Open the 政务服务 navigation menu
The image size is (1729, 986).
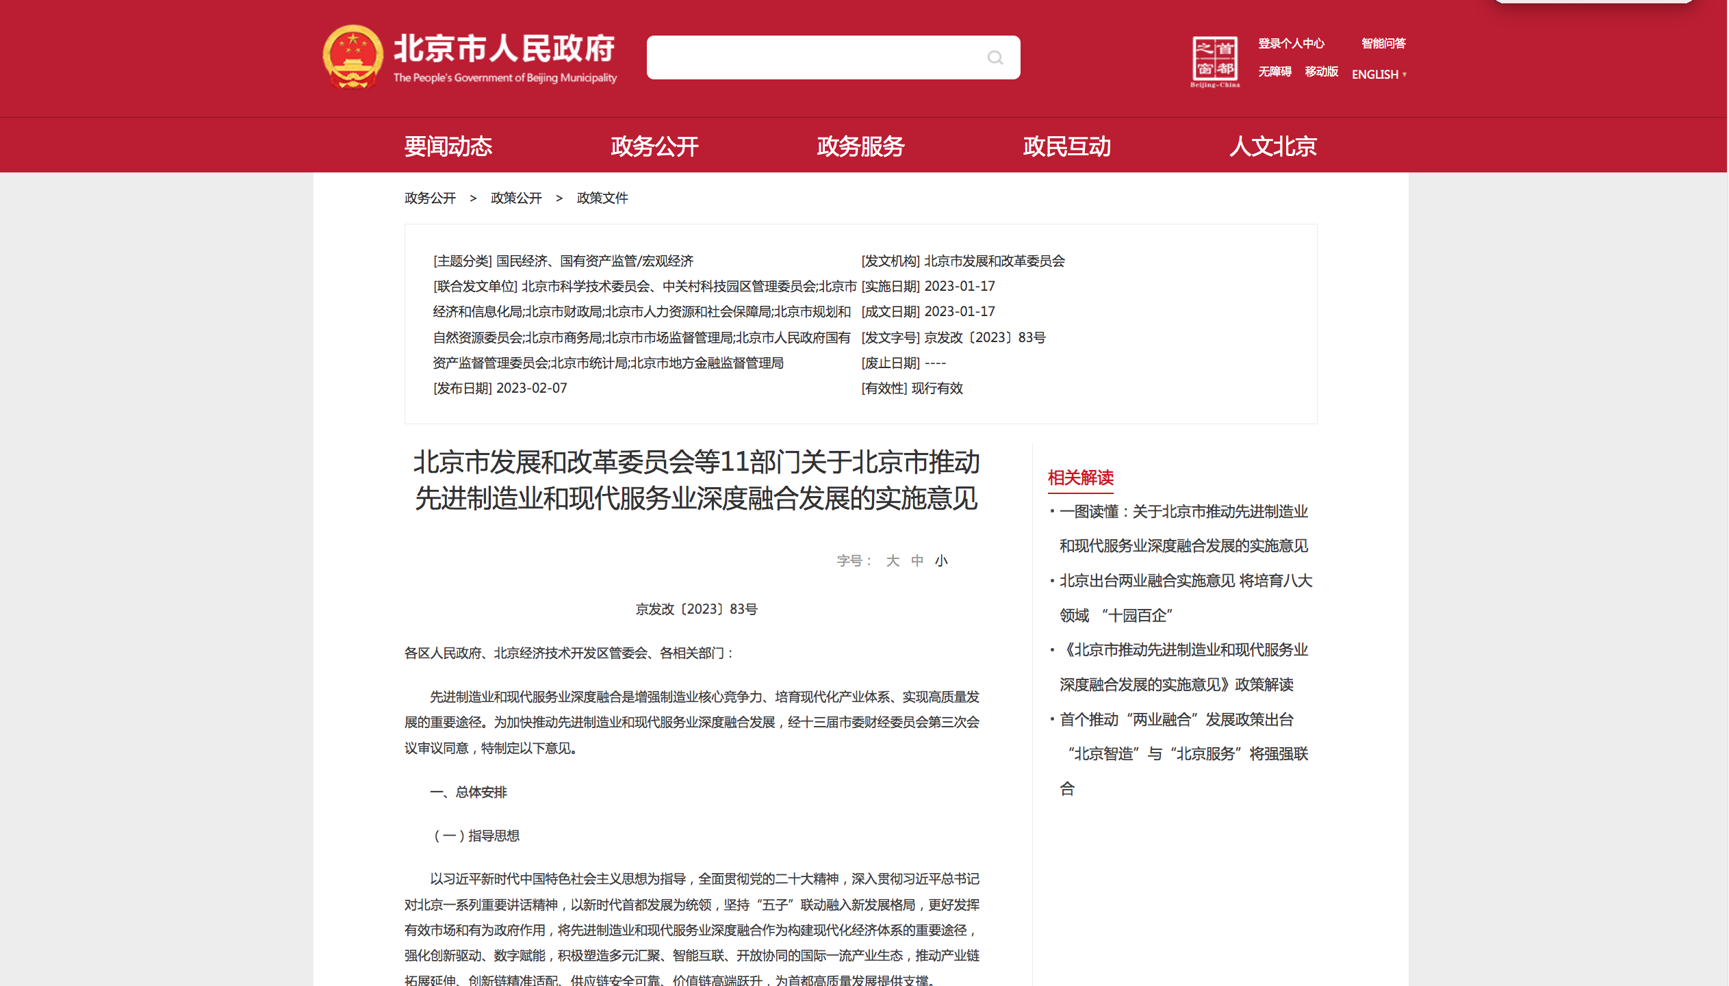coord(860,146)
